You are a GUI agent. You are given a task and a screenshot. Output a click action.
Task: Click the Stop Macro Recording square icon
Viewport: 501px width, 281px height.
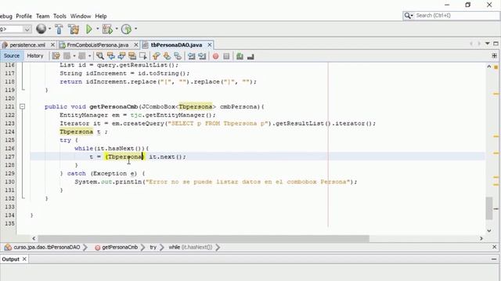pos(226,56)
